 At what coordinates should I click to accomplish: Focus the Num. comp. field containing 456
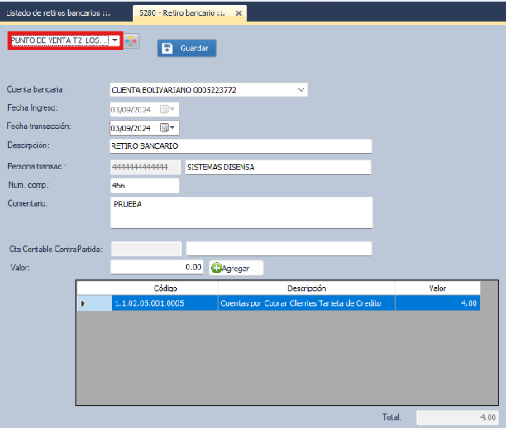click(144, 186)
